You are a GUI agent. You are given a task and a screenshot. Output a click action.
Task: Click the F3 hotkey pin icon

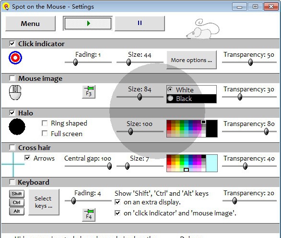click(89, 92)
